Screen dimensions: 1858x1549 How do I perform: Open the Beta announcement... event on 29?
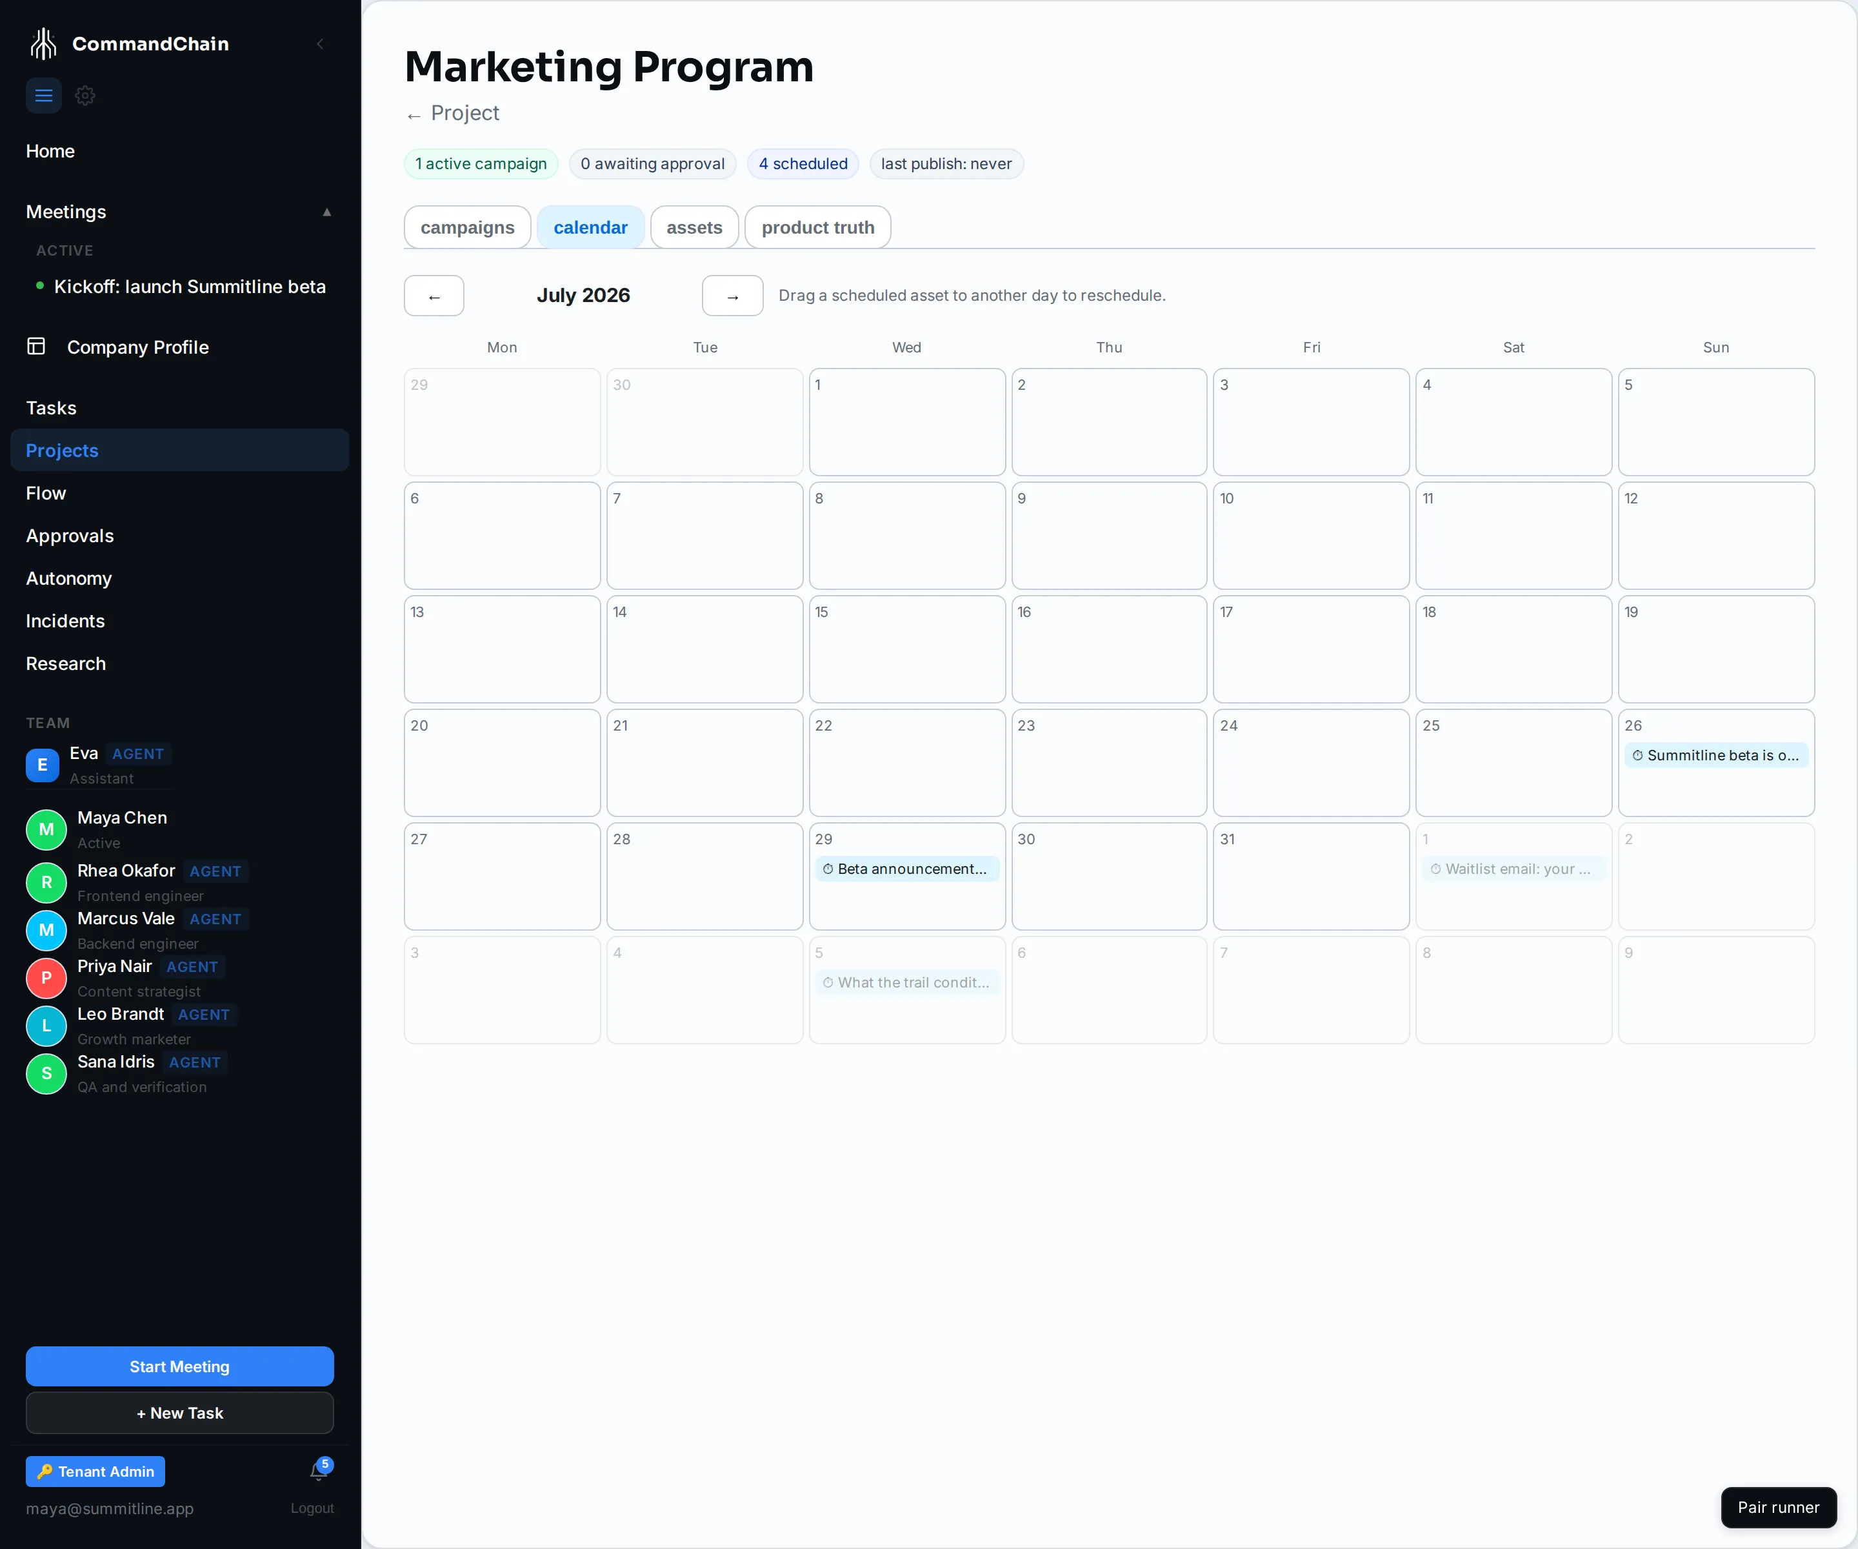907,869
